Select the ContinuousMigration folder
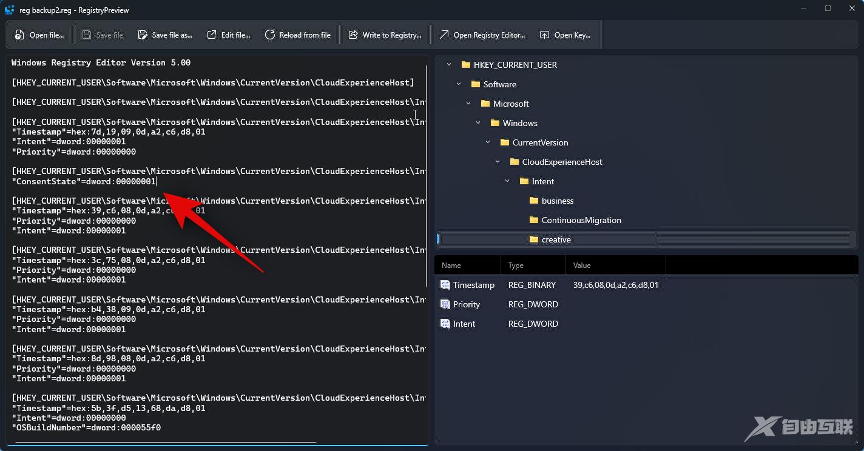The width and height of the screenshot is (864, 451). [581, 220]
